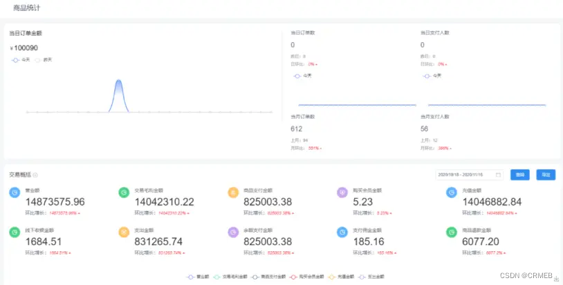
Task: Toggle 今天 legend under 当日订单数
Action: point(303,76)
